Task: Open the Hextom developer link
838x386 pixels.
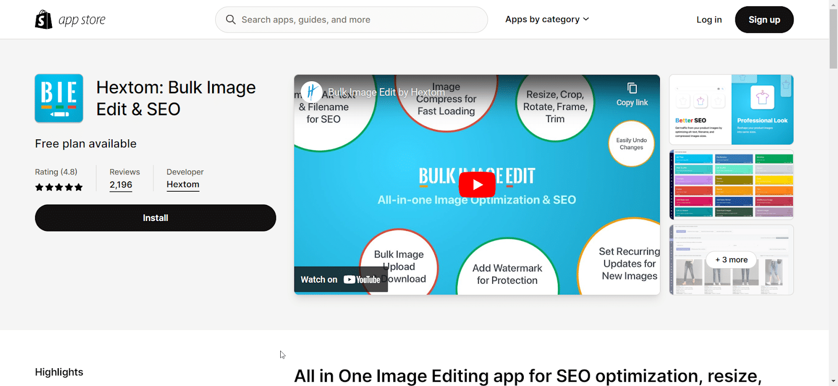Action: (x=183, y=184)
